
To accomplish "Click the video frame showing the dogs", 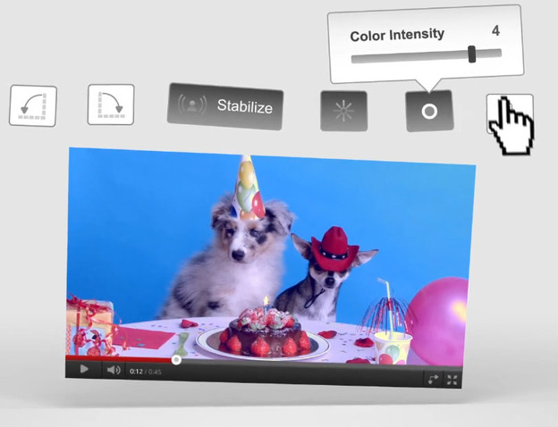I will click(x=268, y=250).
